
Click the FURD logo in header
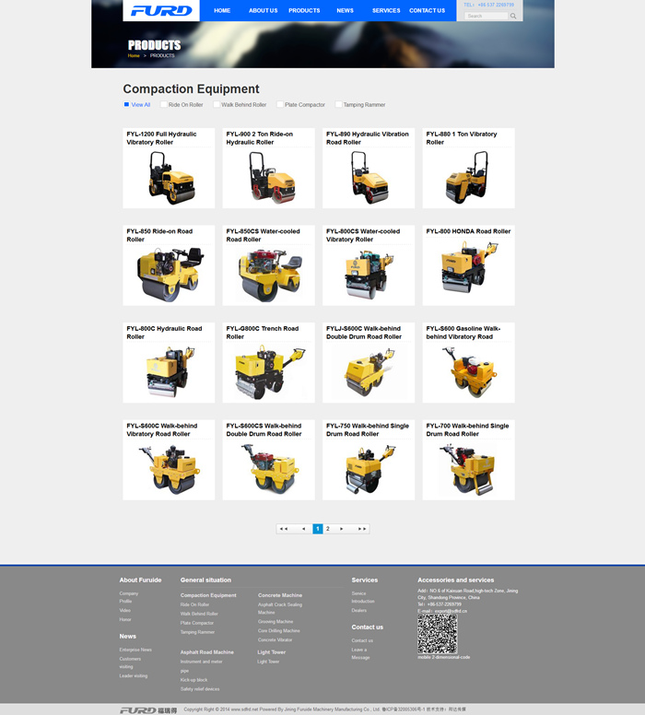(161, 10)
